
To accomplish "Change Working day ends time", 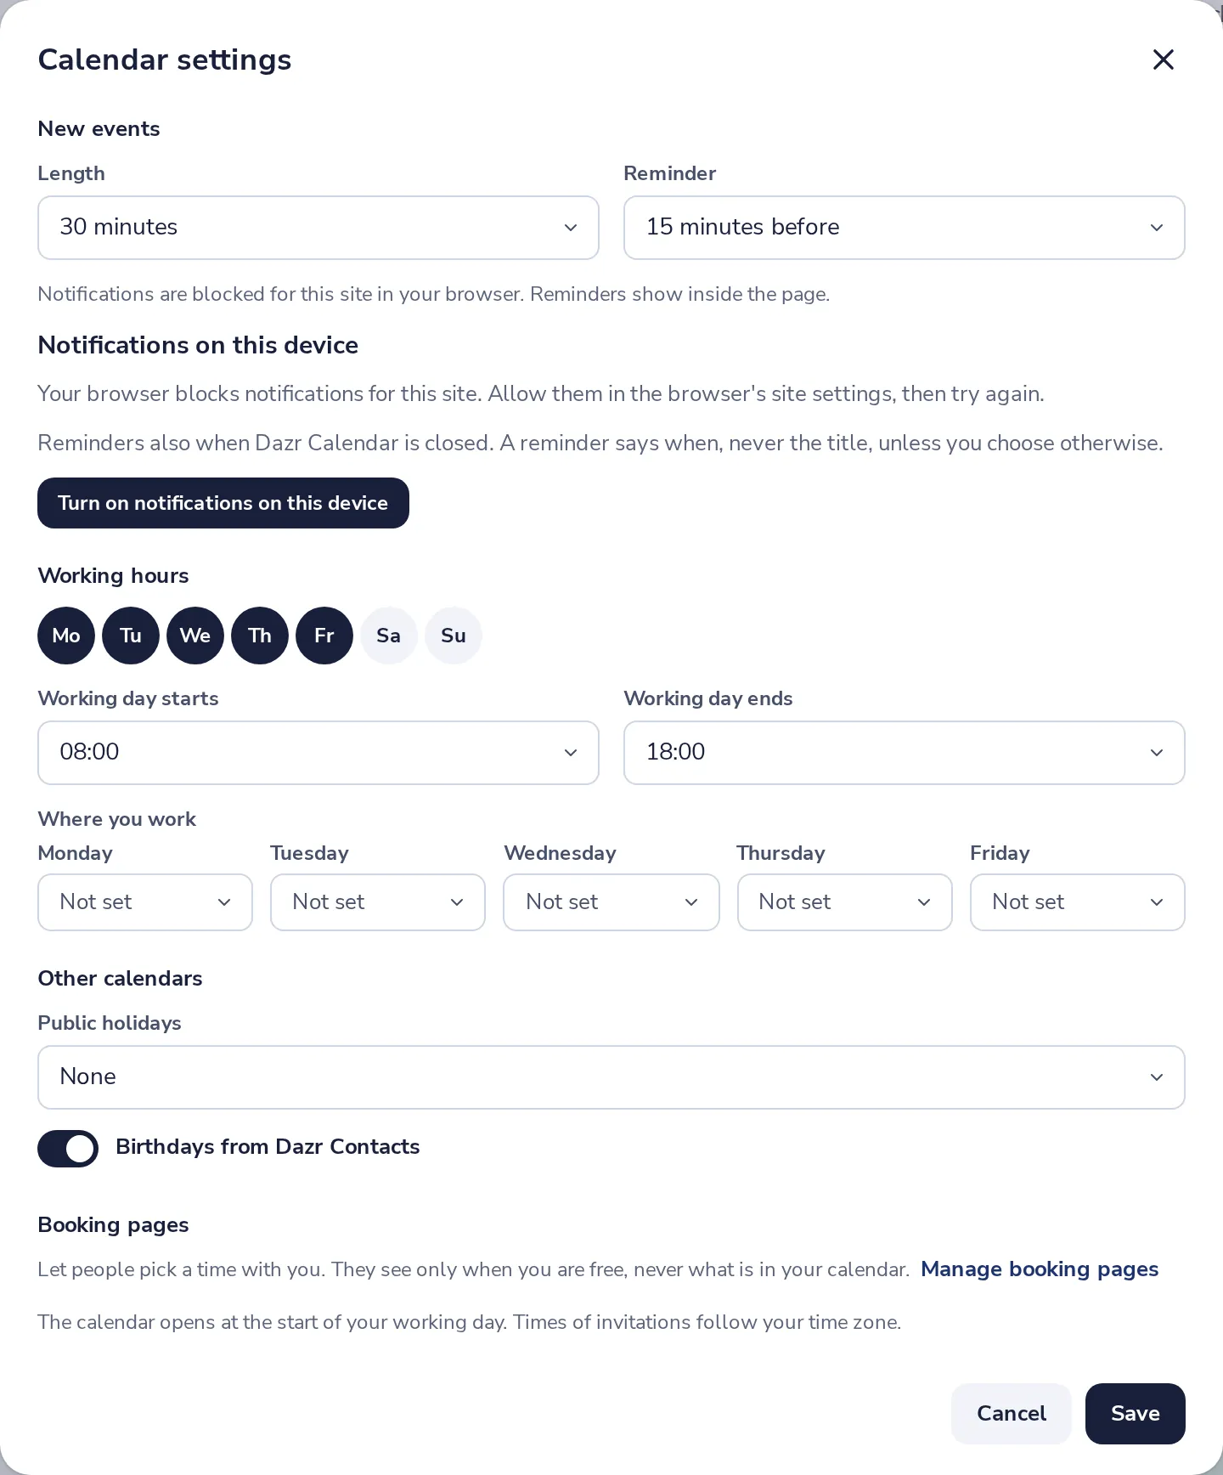I will [905, 753].
